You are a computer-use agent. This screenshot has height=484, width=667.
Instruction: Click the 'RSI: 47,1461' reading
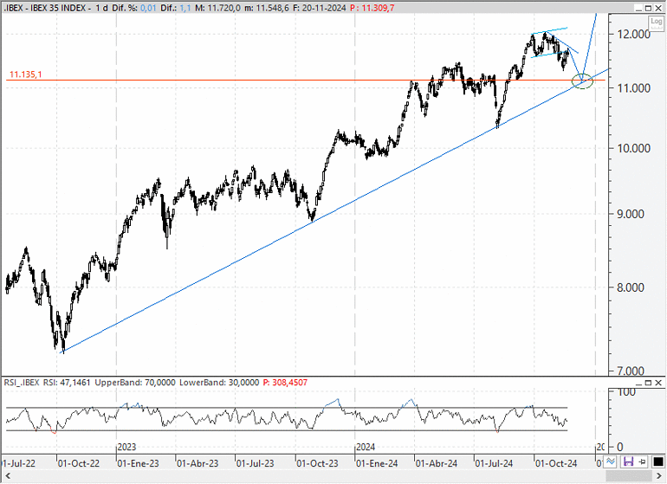pos(67,383)
